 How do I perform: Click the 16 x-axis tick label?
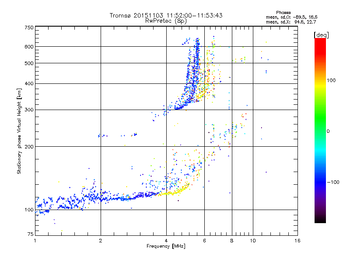tap(297, 241)
